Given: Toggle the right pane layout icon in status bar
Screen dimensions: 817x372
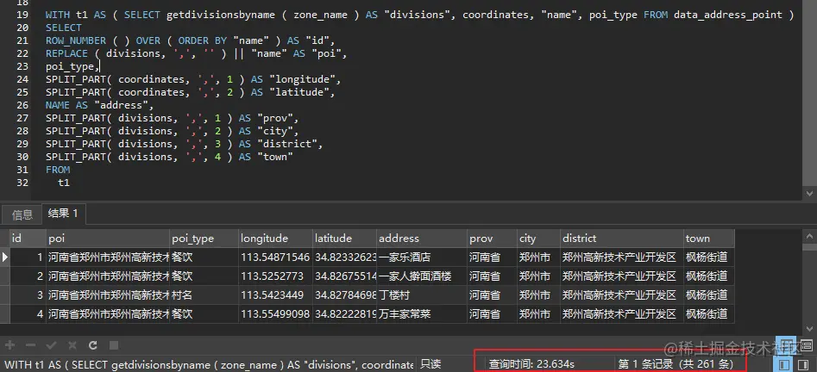Looking at the screenshot, I should click(805, 364).
